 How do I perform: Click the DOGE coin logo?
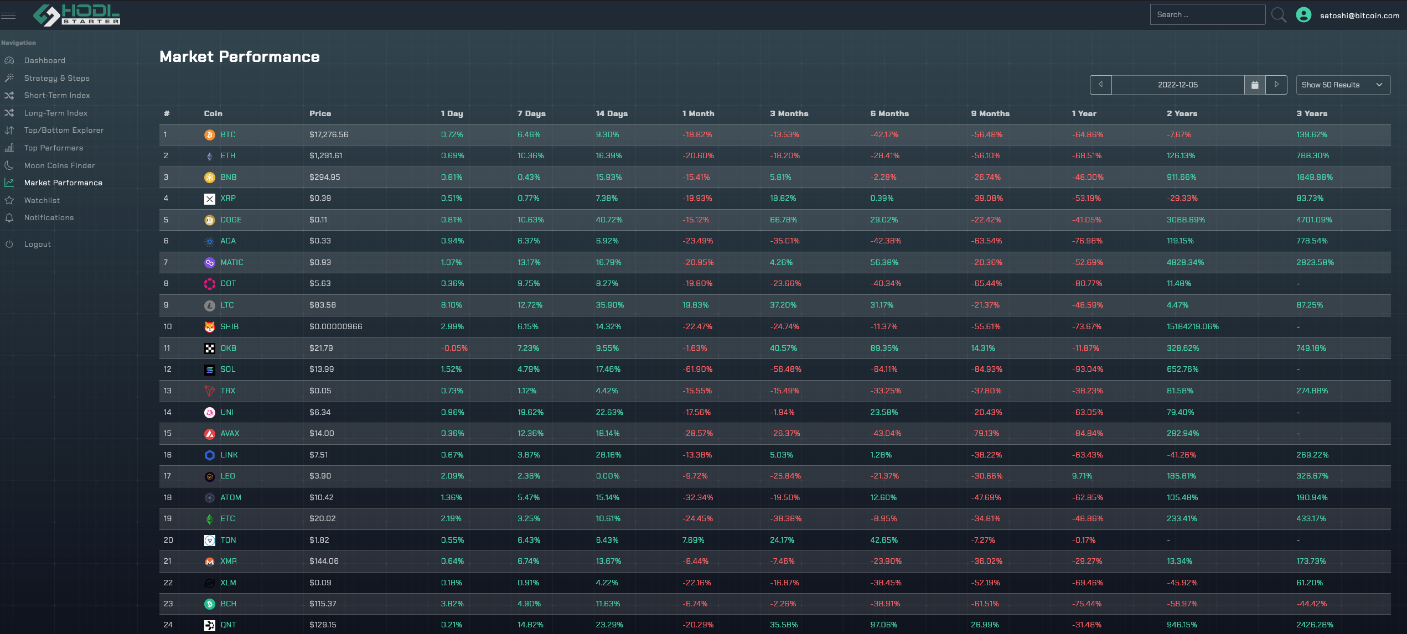[x=209, y=220]
